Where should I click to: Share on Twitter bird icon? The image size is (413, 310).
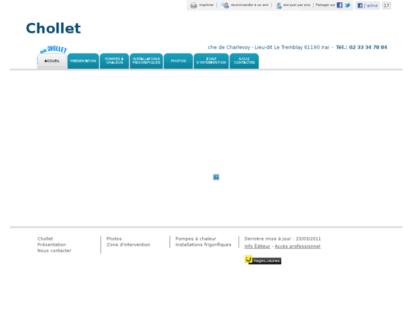coord(348,5)
